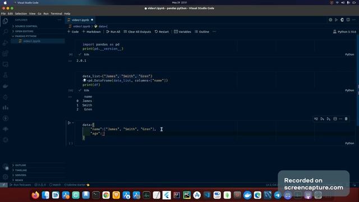Open the Python 3.10.6 kernel picker
Image resolution: width=359 pixels, height=202 pixels.
point(344,32)
